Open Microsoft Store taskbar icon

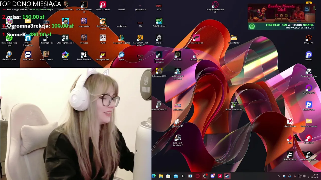168,176
